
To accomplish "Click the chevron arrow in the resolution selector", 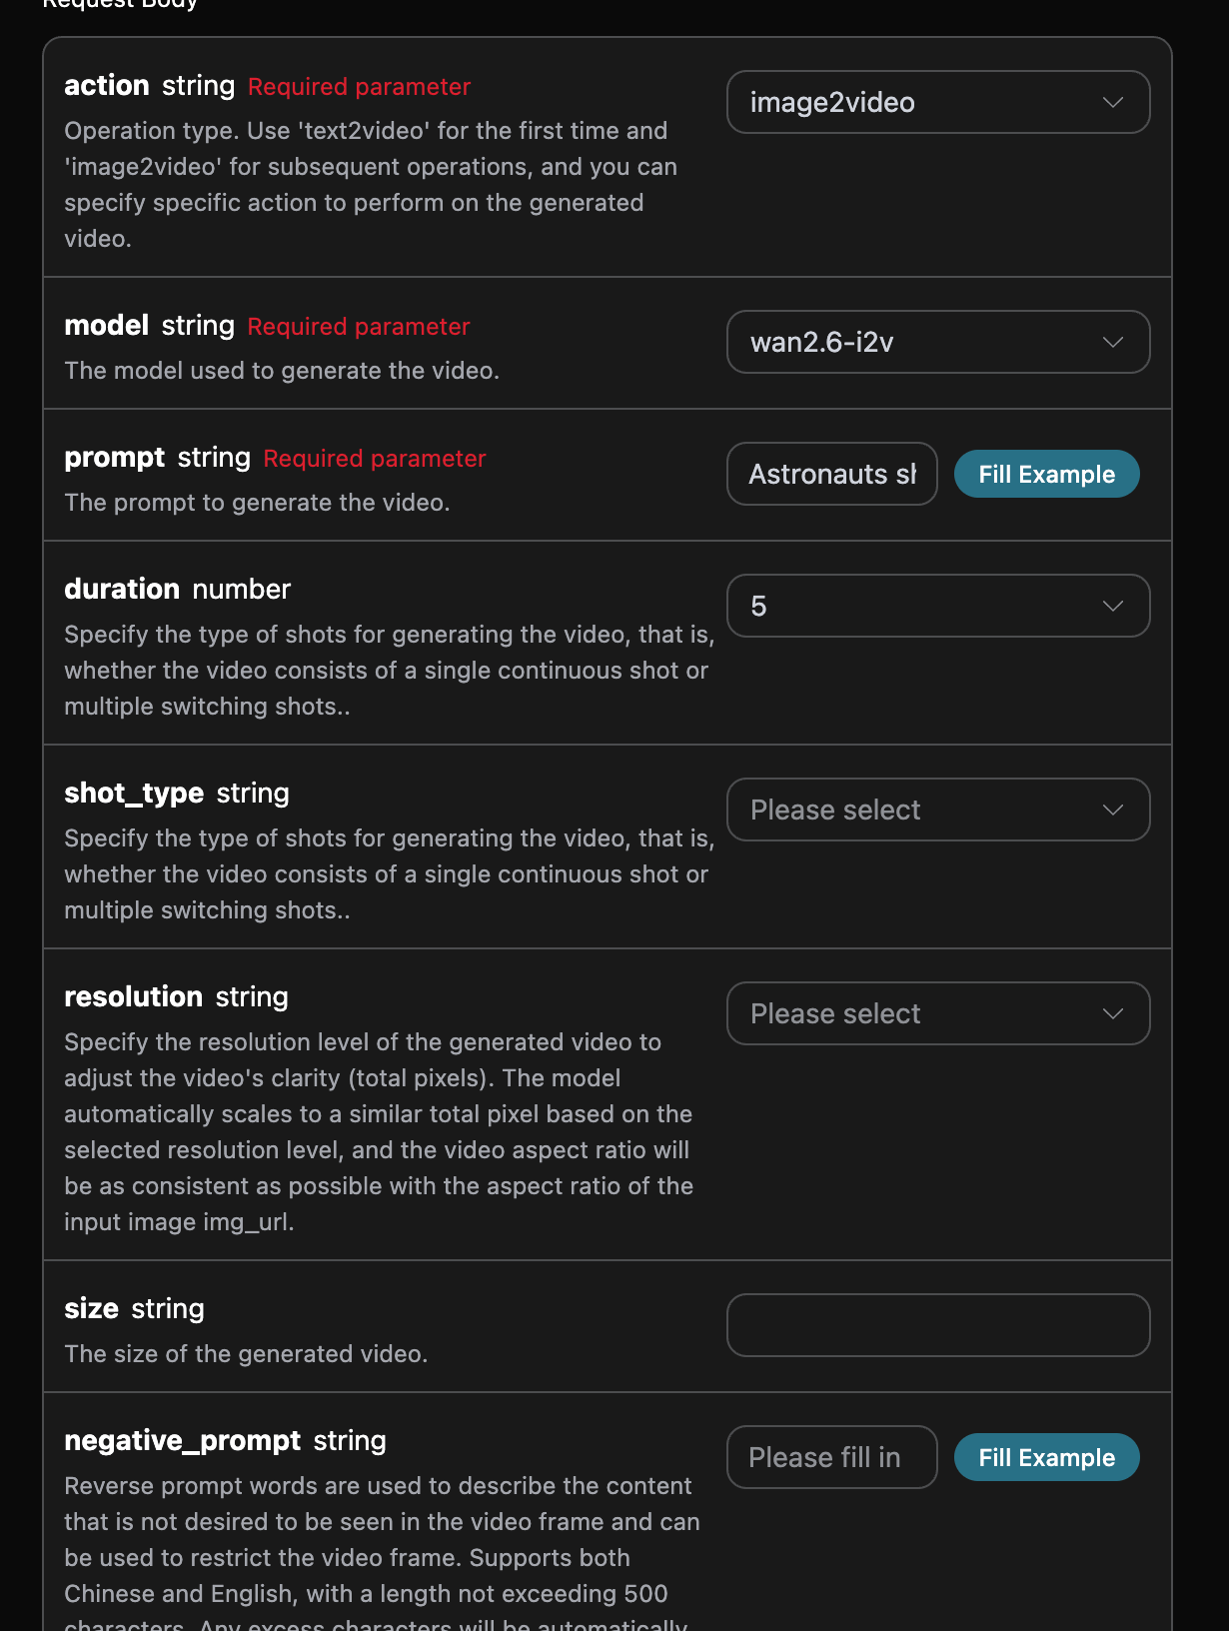I will pos(1112,1013).
